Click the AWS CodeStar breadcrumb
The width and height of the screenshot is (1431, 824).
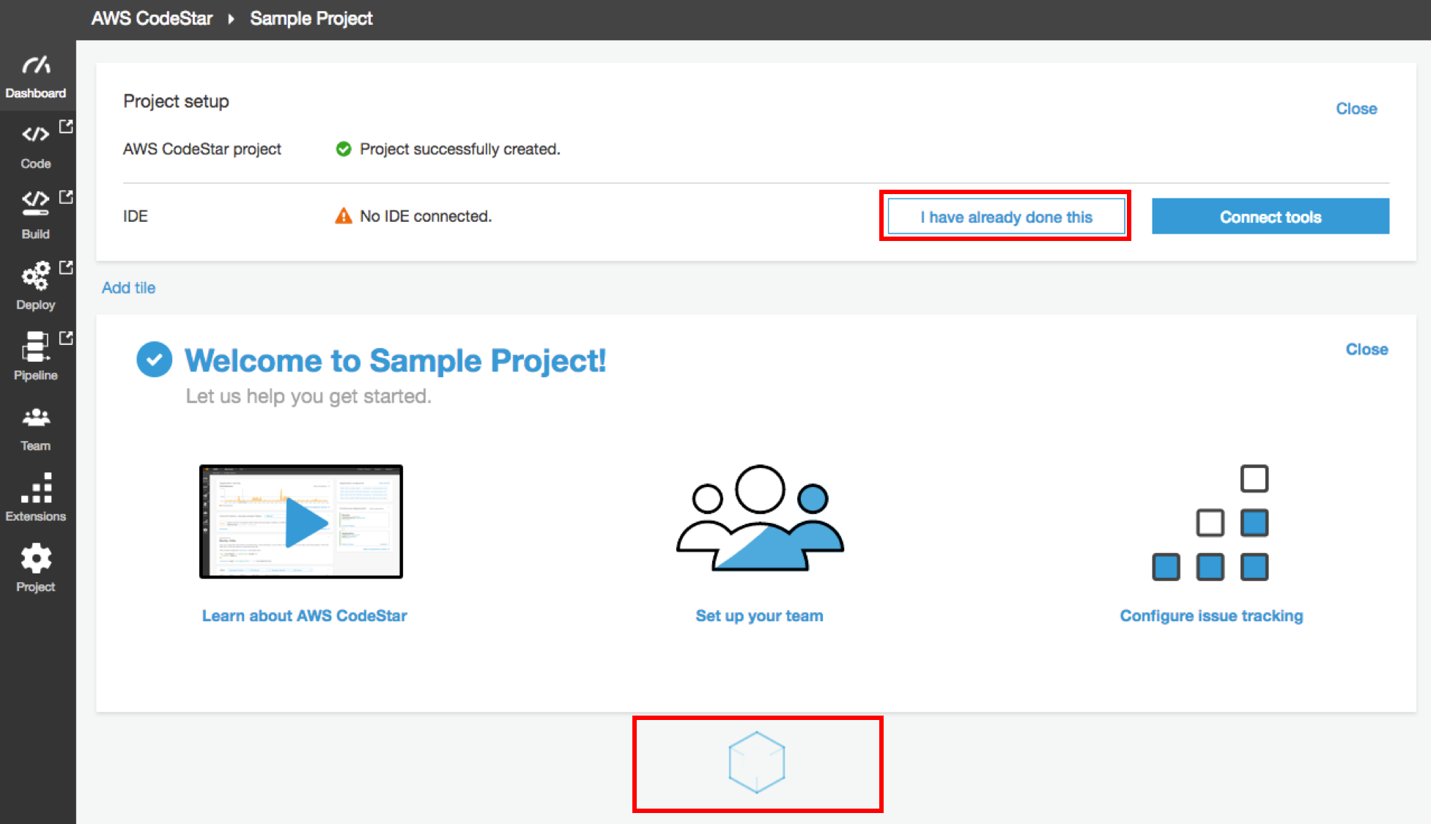point(152,18)
